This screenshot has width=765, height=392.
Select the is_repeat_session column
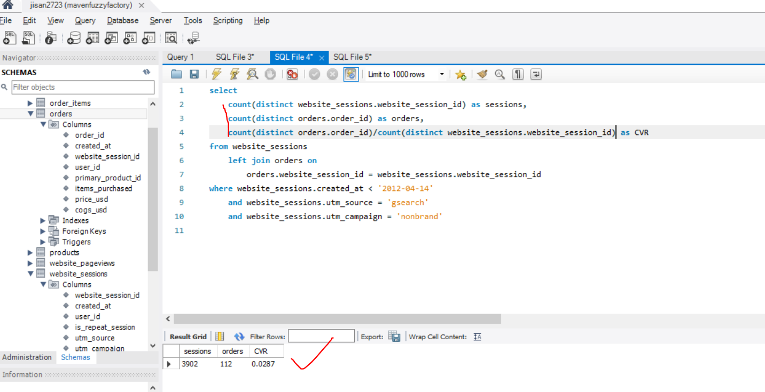pyautogui.click(x=105, y=327)
